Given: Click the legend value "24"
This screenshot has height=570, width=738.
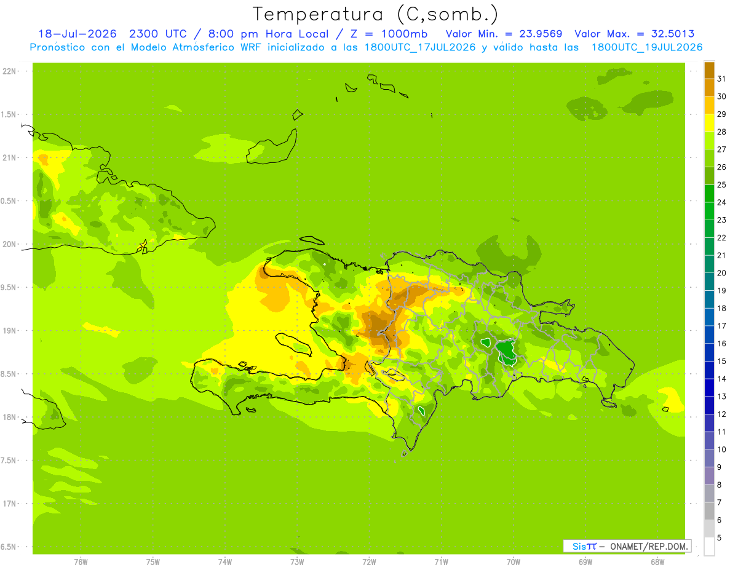Looking at the screenshot, I should point(721,202).
